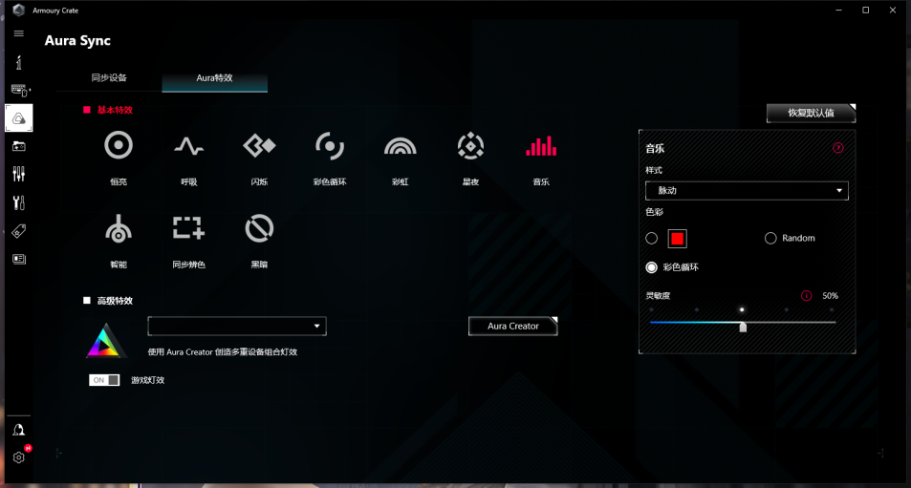Open the News sidebar icon

click(x=18, y=259)
